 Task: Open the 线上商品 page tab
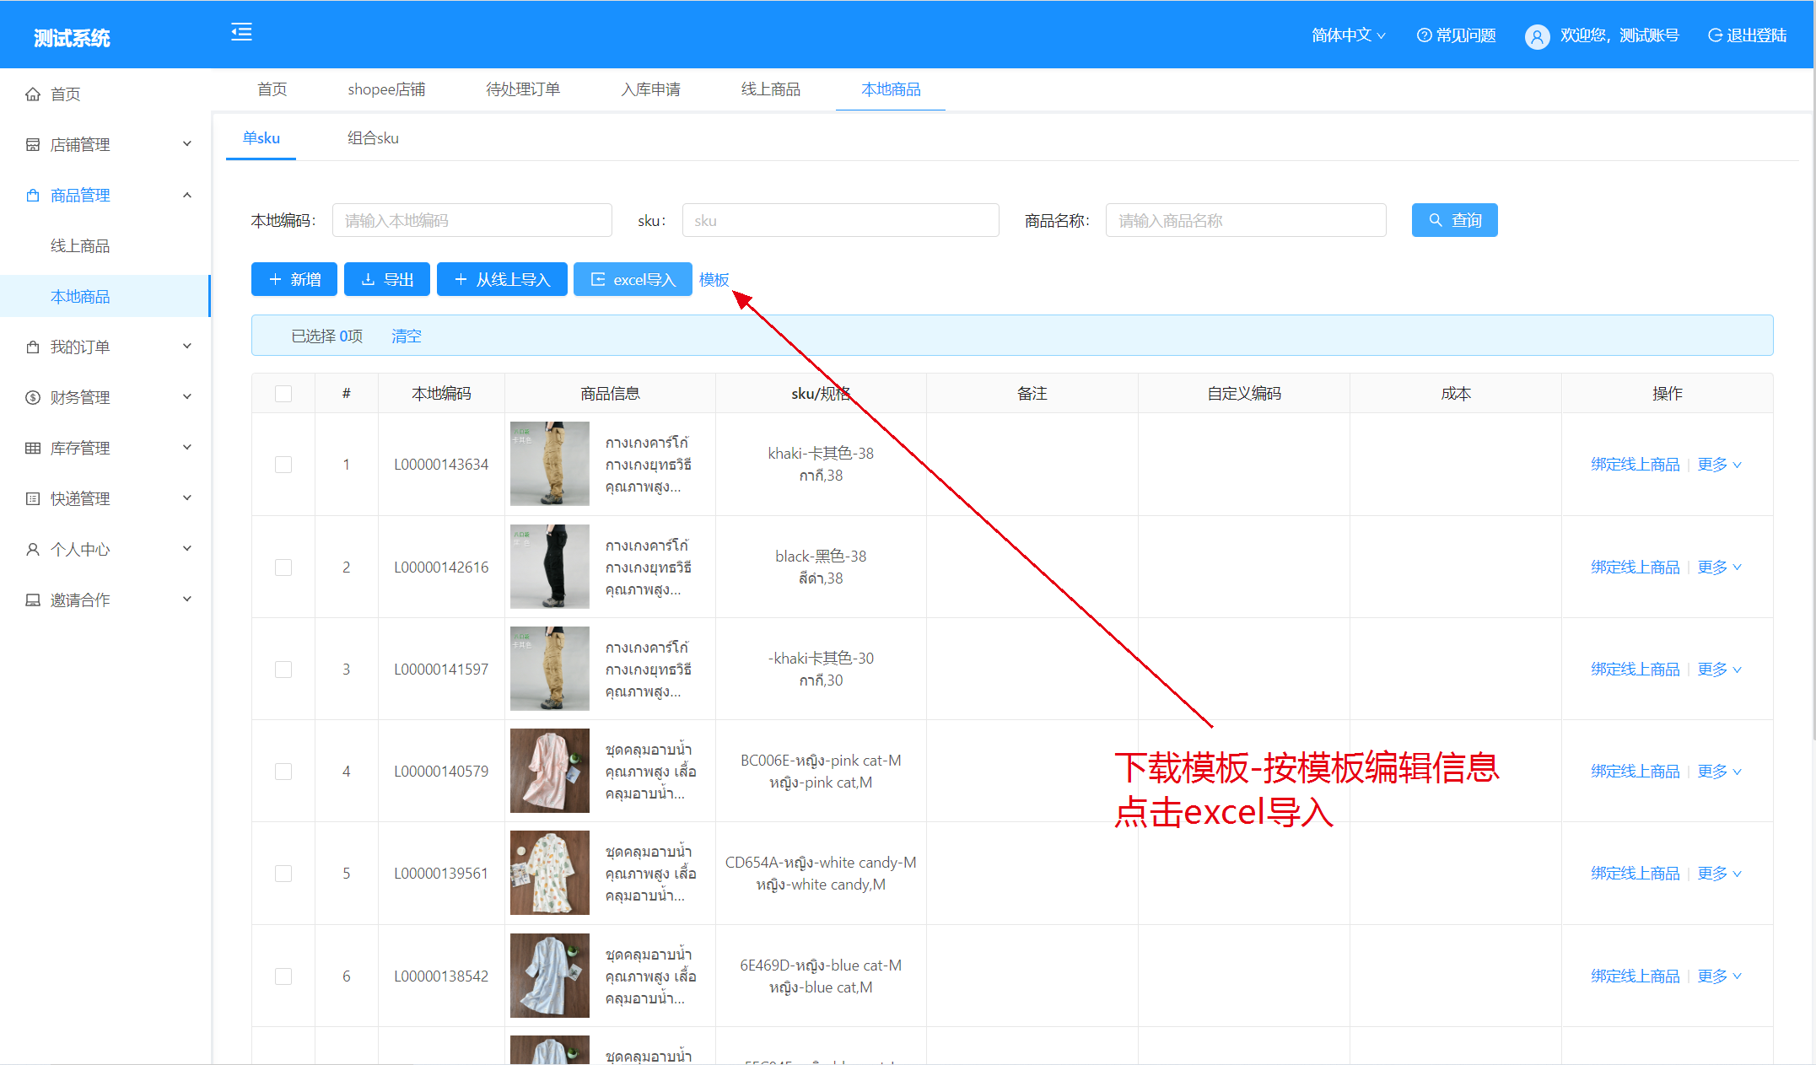coord(770,89)
